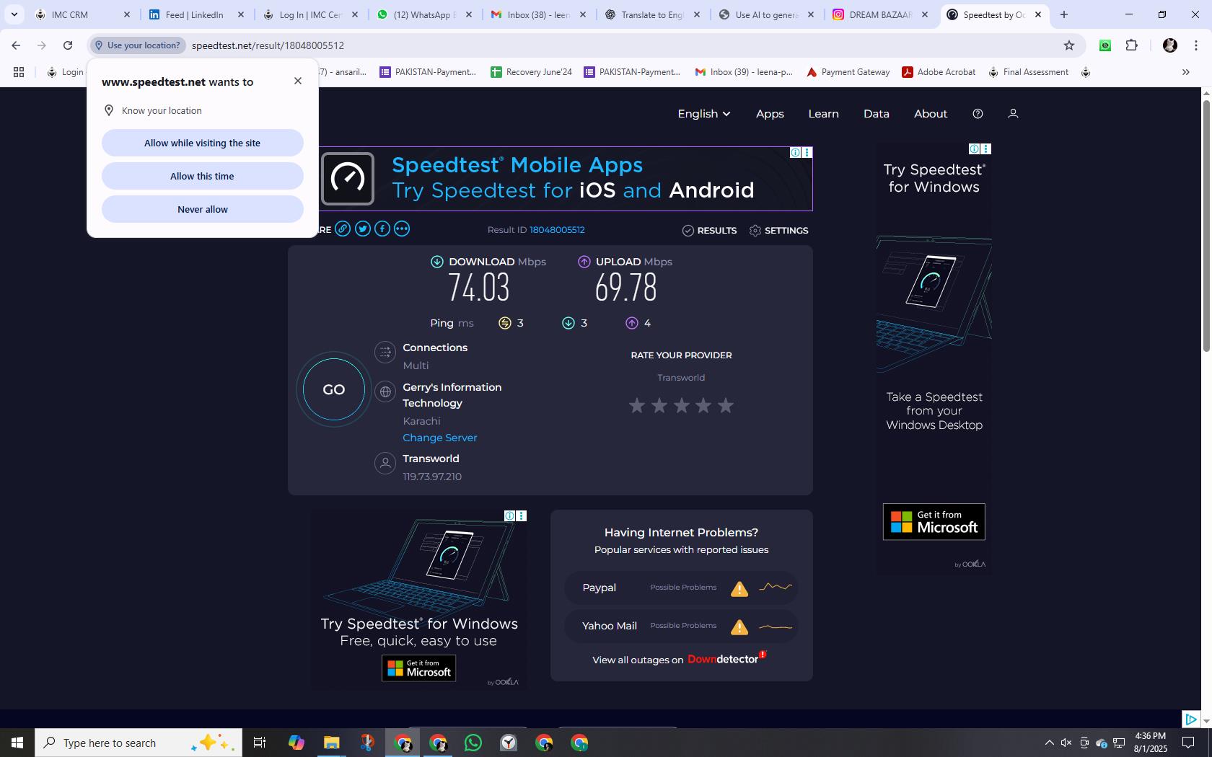Rate provider with the third star
Image resolution: width=1212 pixels, height=757 pixels.
point(682,406)
